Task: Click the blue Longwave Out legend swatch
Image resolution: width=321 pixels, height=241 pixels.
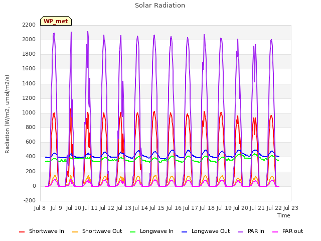Action: coord(184,232)
